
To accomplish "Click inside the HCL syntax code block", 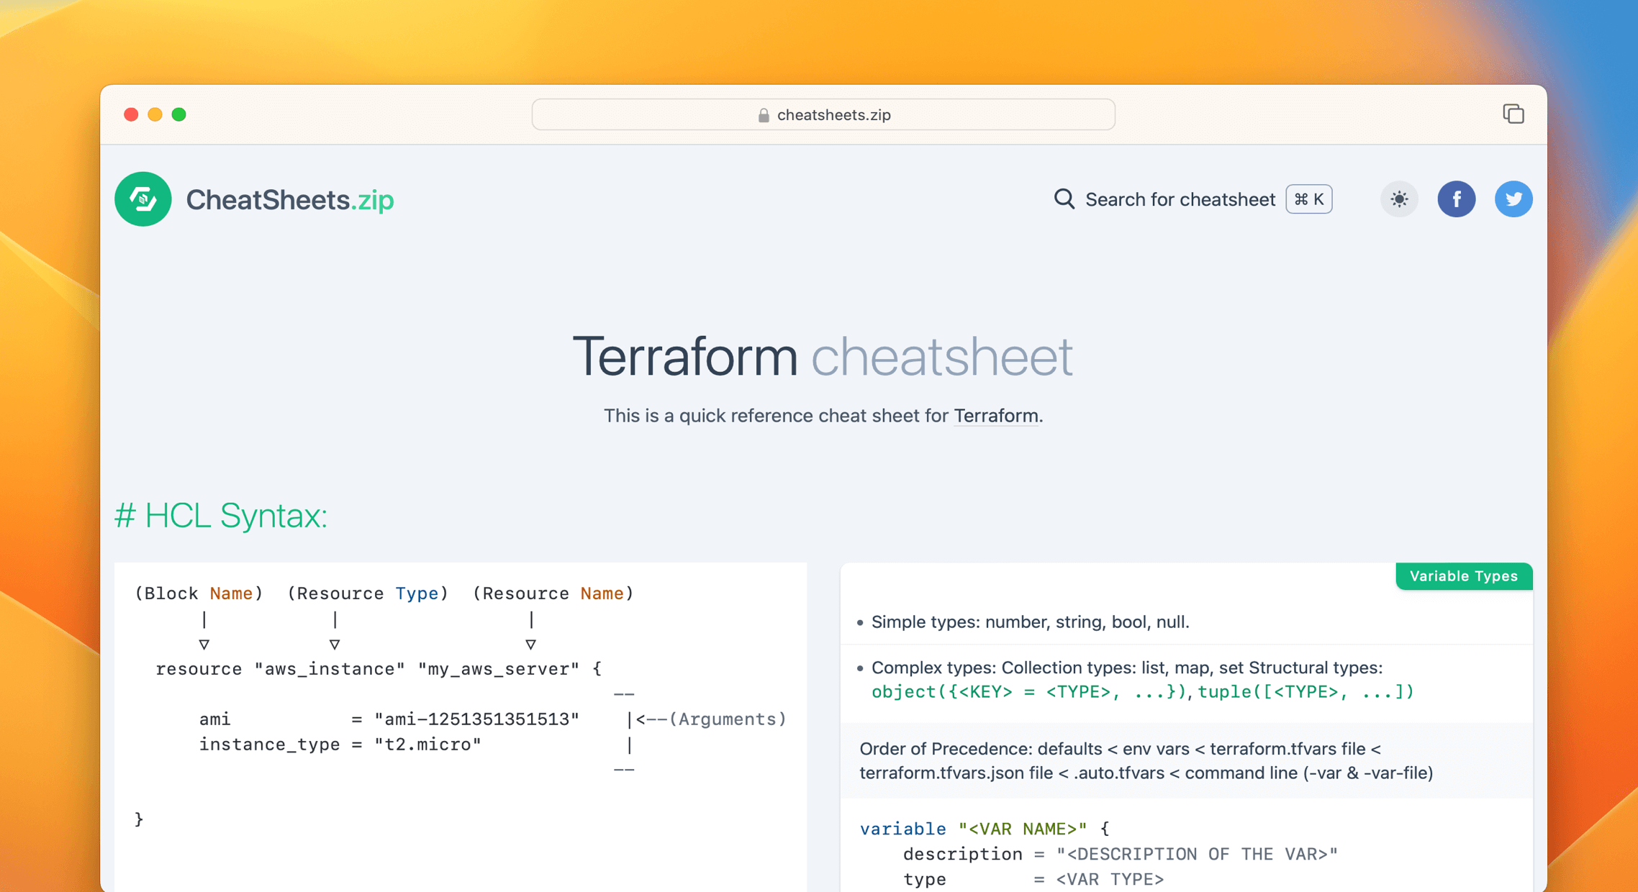I will (x=461, y=705).
